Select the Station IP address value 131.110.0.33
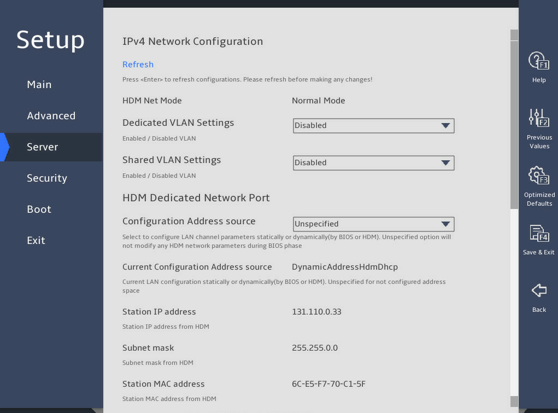Image resolution: width=558 pixels, height=413 pixels. [316, 312]
